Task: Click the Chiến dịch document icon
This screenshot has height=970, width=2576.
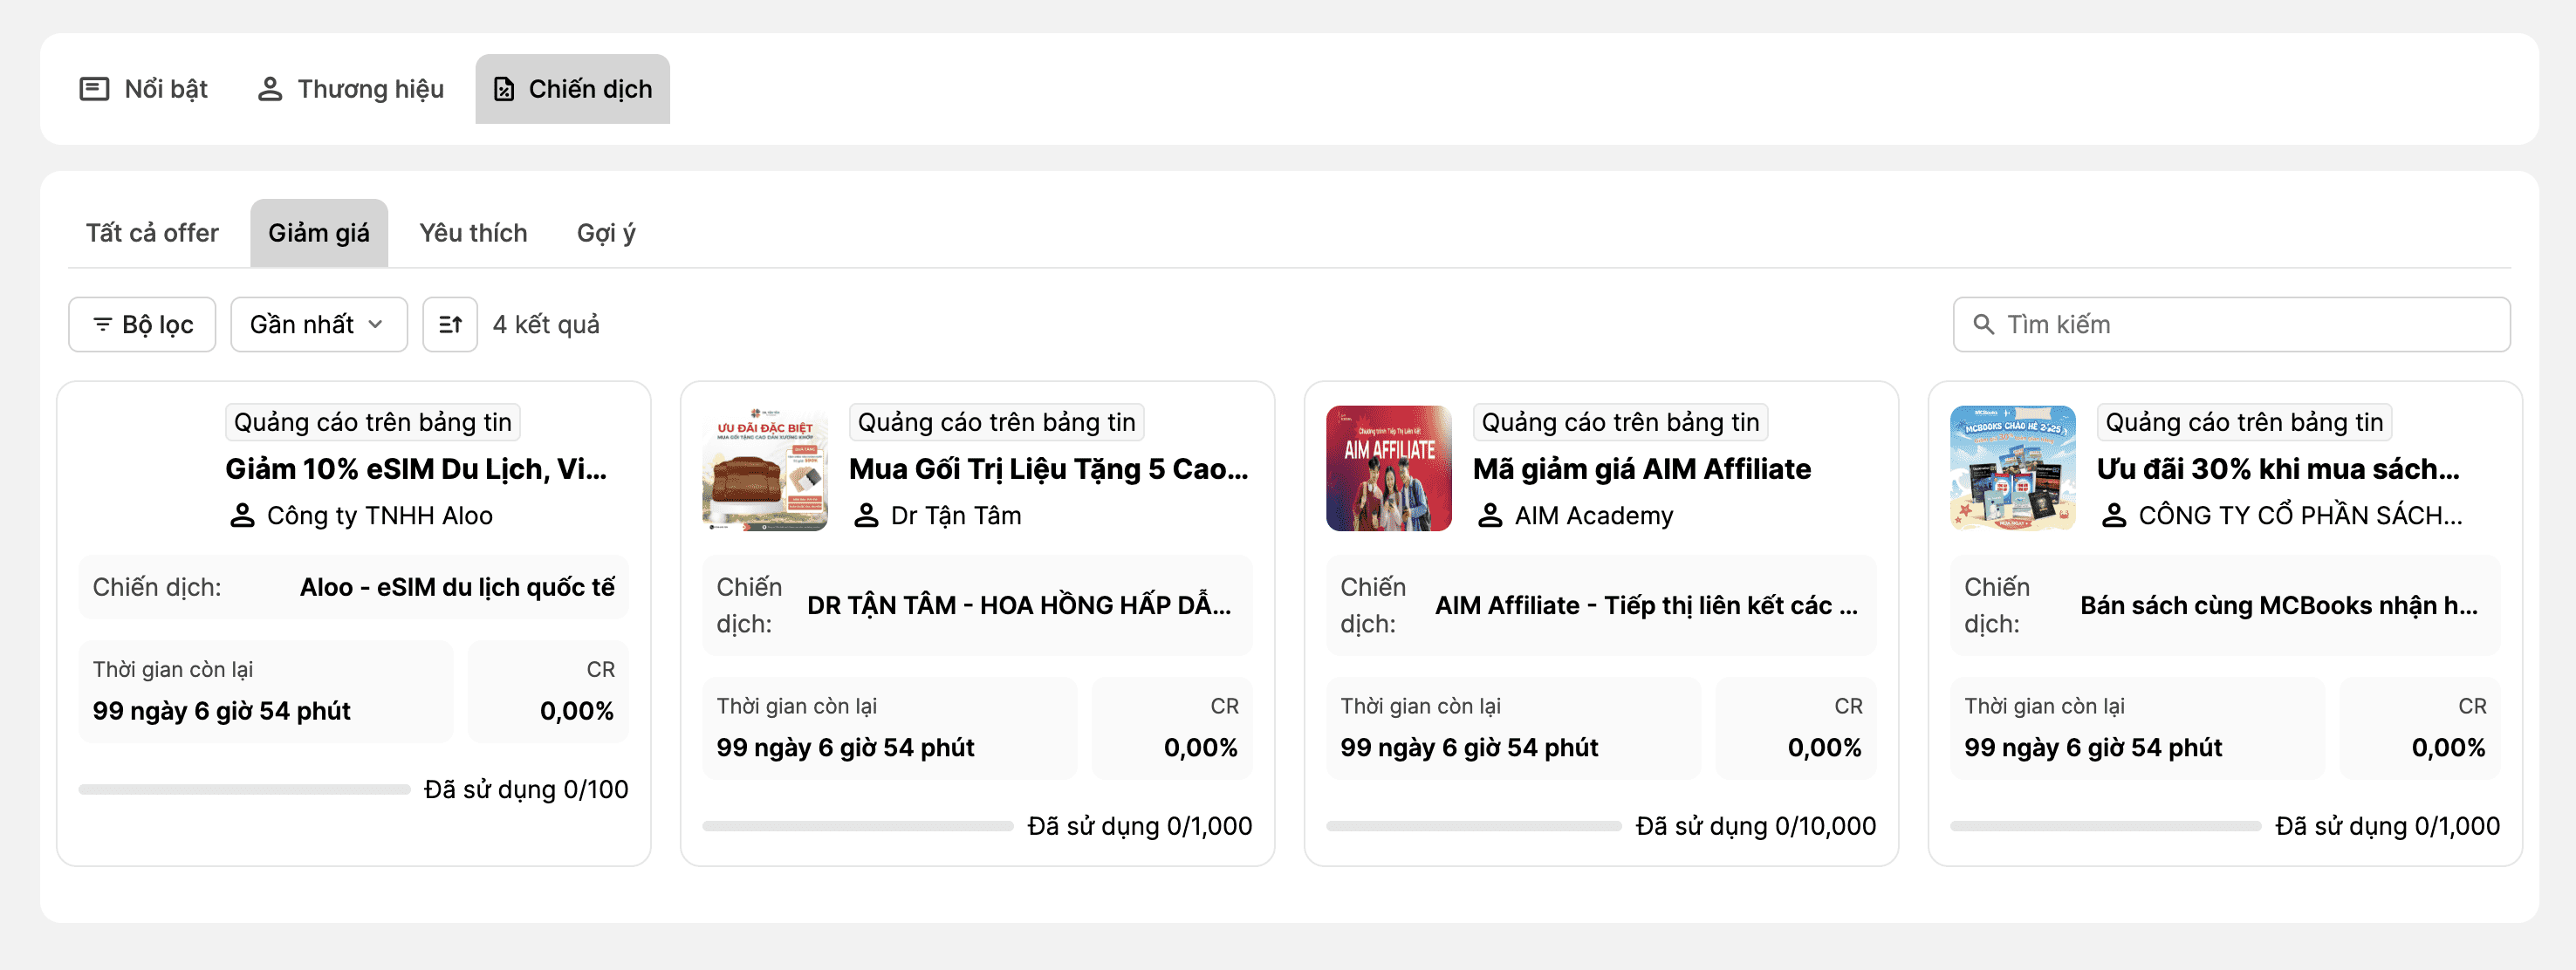Action: click(504, 89)
